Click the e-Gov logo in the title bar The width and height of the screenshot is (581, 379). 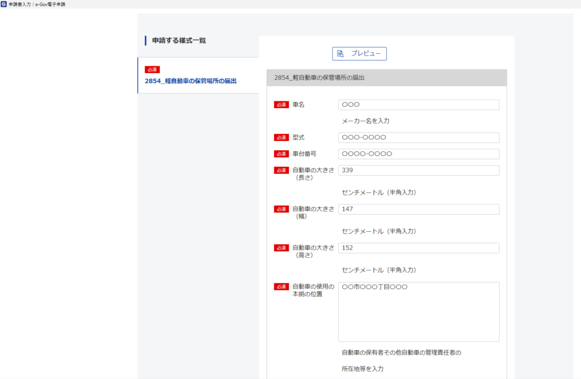tap(4, 4)
